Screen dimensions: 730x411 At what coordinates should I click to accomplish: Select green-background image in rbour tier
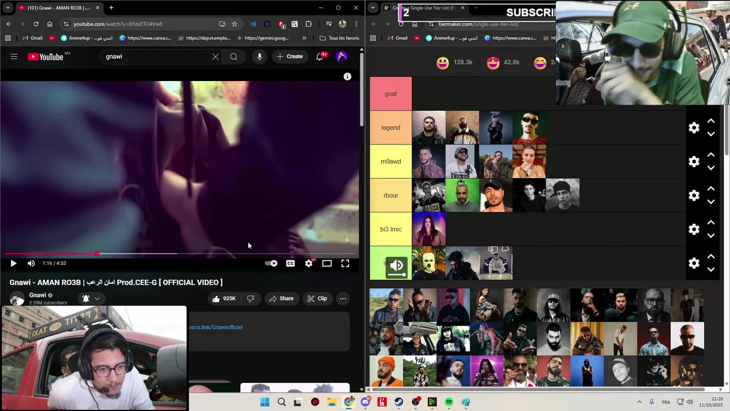(x=463, y=195)
